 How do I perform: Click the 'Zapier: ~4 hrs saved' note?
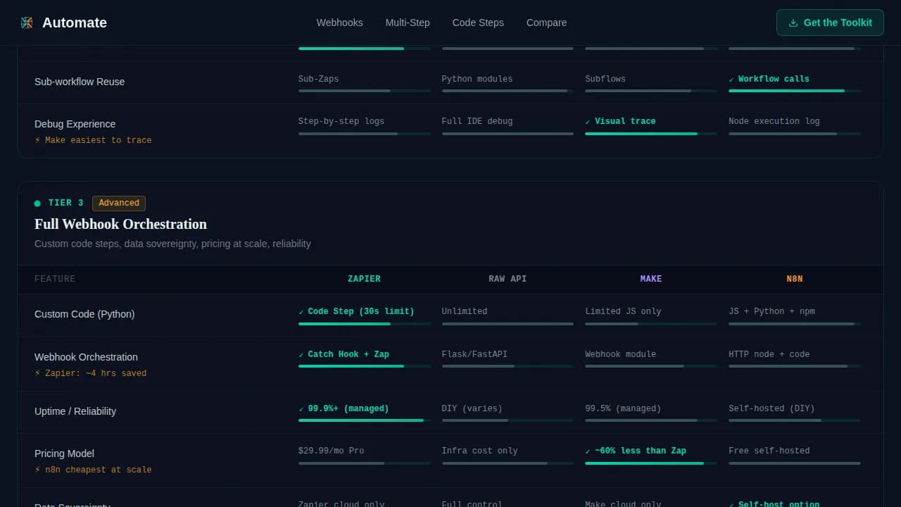tap(91, 373)
